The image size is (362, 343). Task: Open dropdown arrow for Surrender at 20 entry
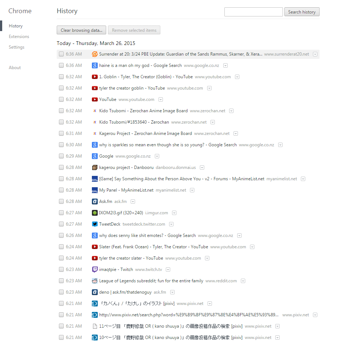[315, 54]
